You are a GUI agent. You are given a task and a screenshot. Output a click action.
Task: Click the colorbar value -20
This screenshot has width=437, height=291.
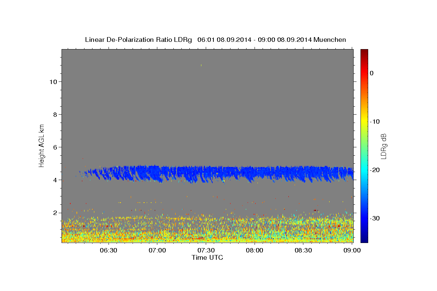375,170
